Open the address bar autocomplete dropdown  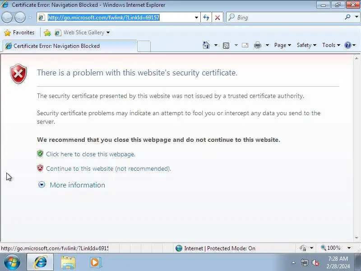point(196,18)
